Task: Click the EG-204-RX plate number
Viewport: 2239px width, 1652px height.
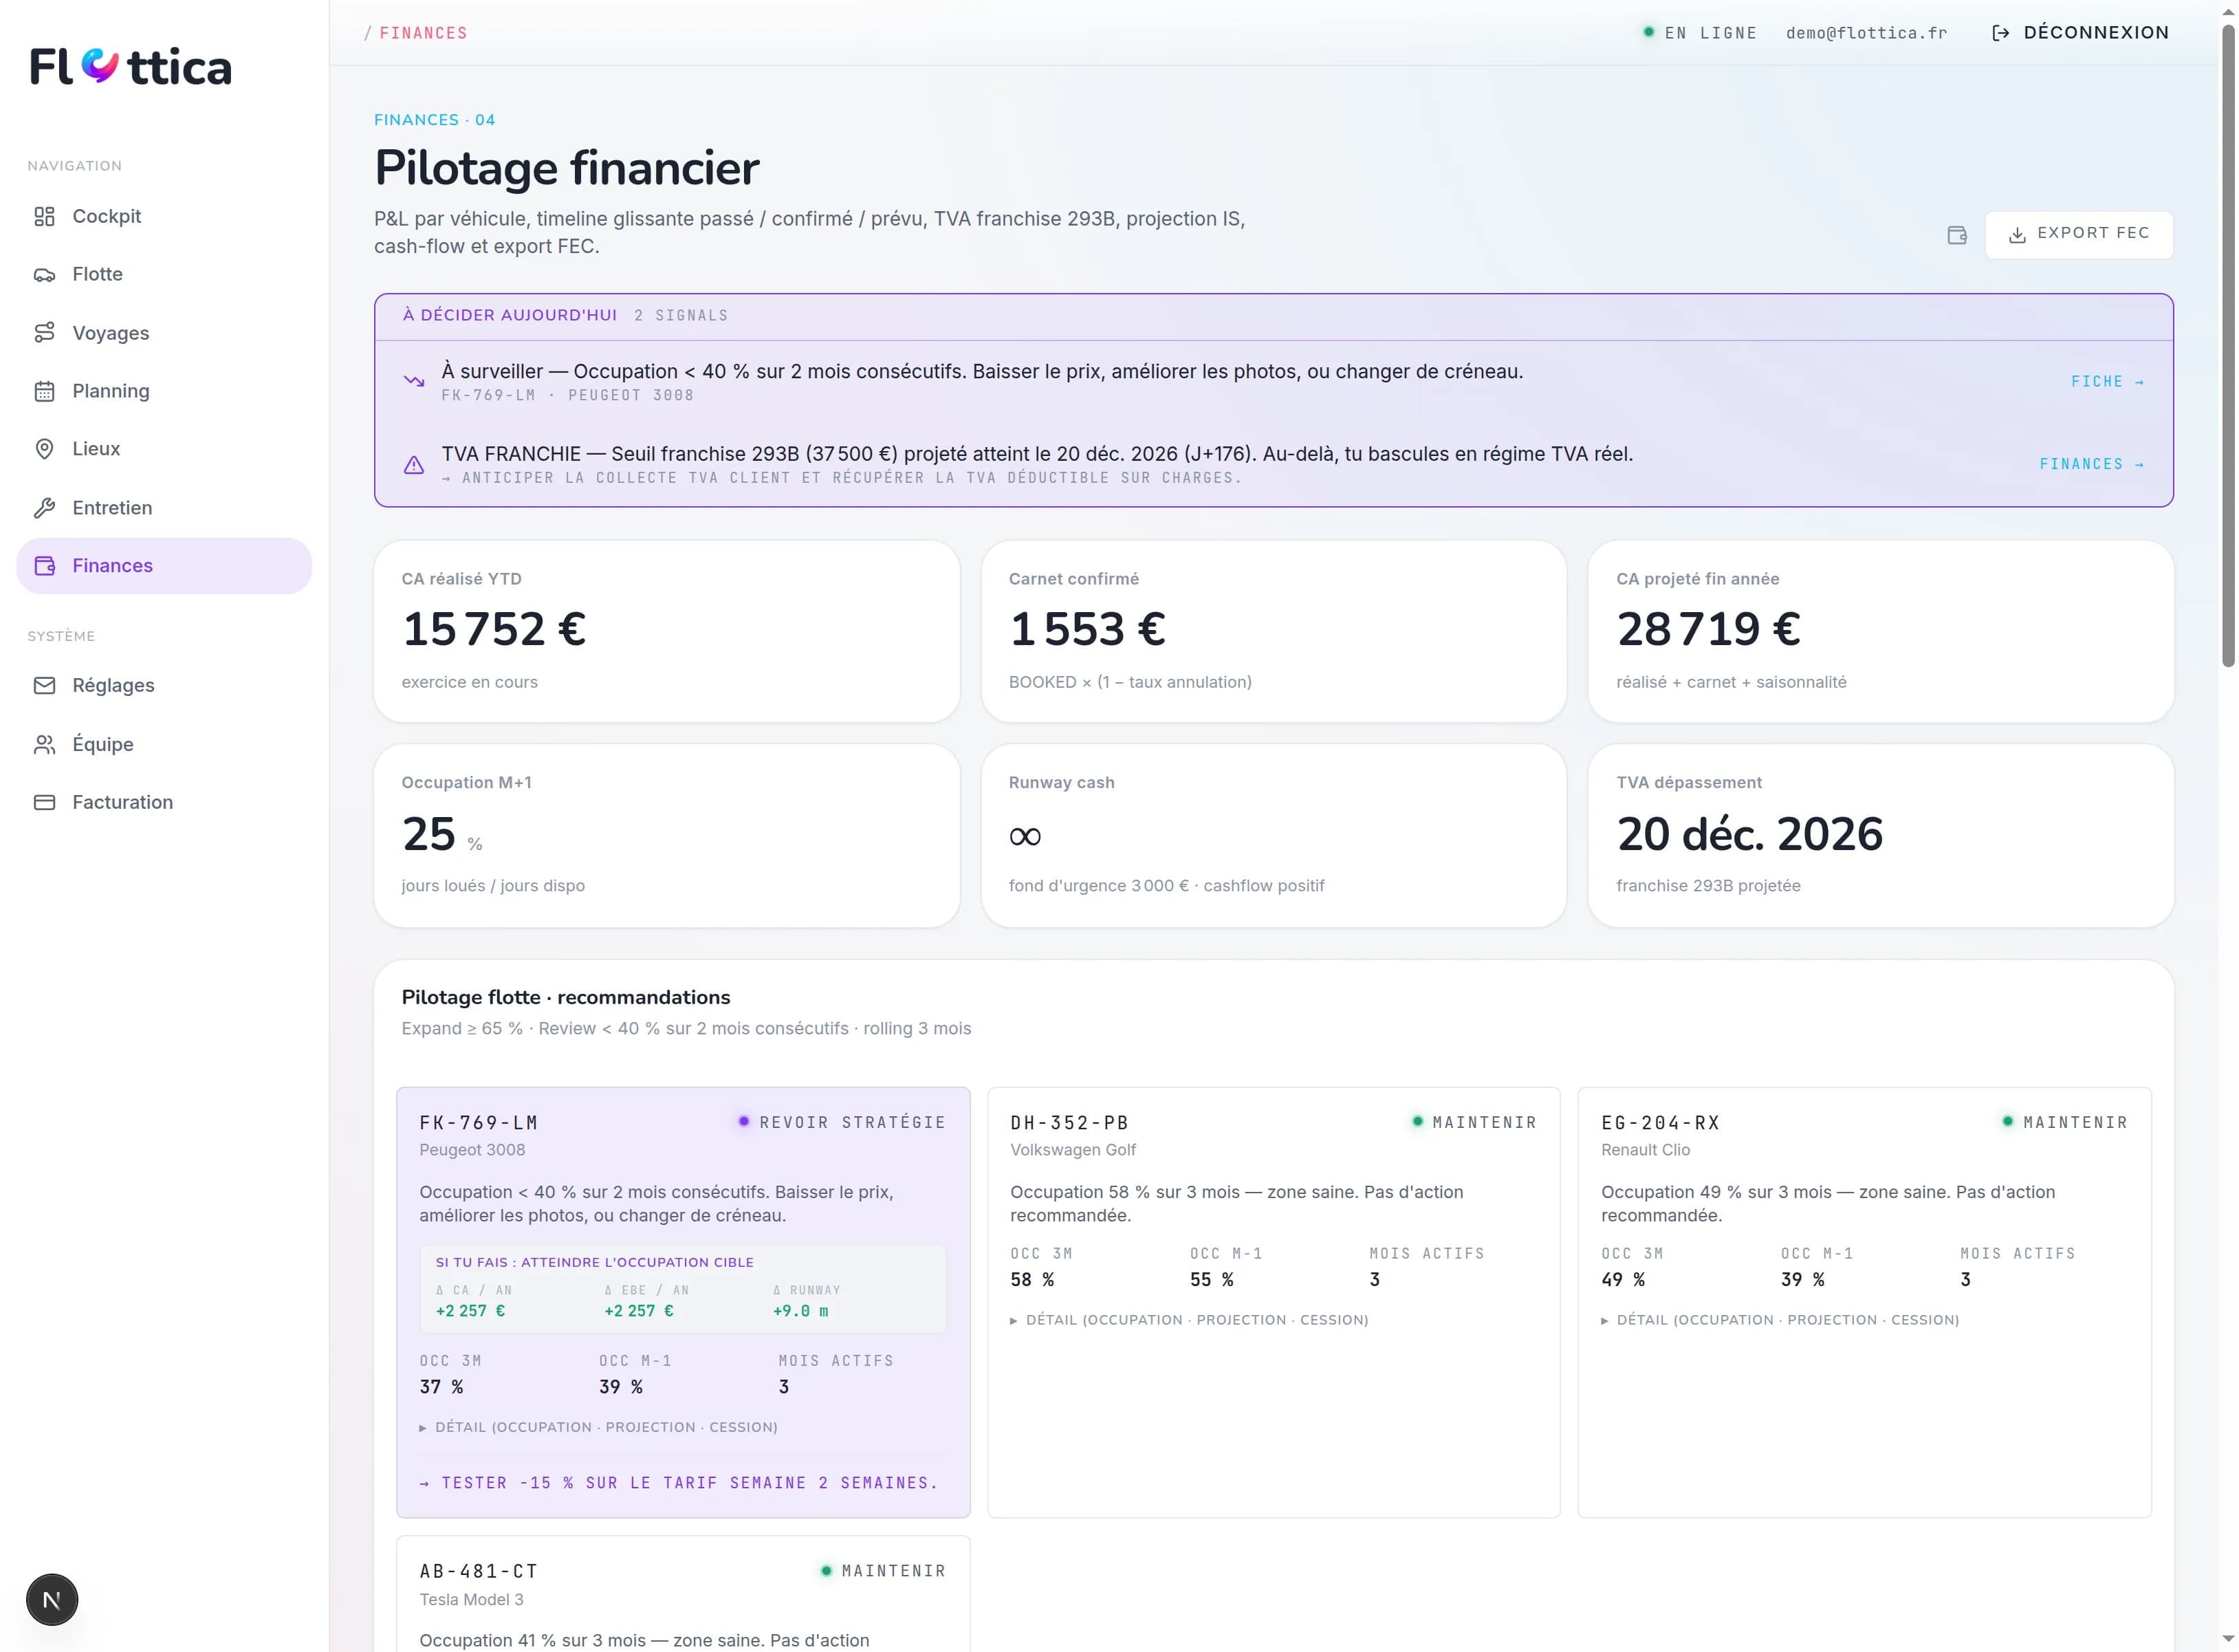Action: point(1660,1123)
